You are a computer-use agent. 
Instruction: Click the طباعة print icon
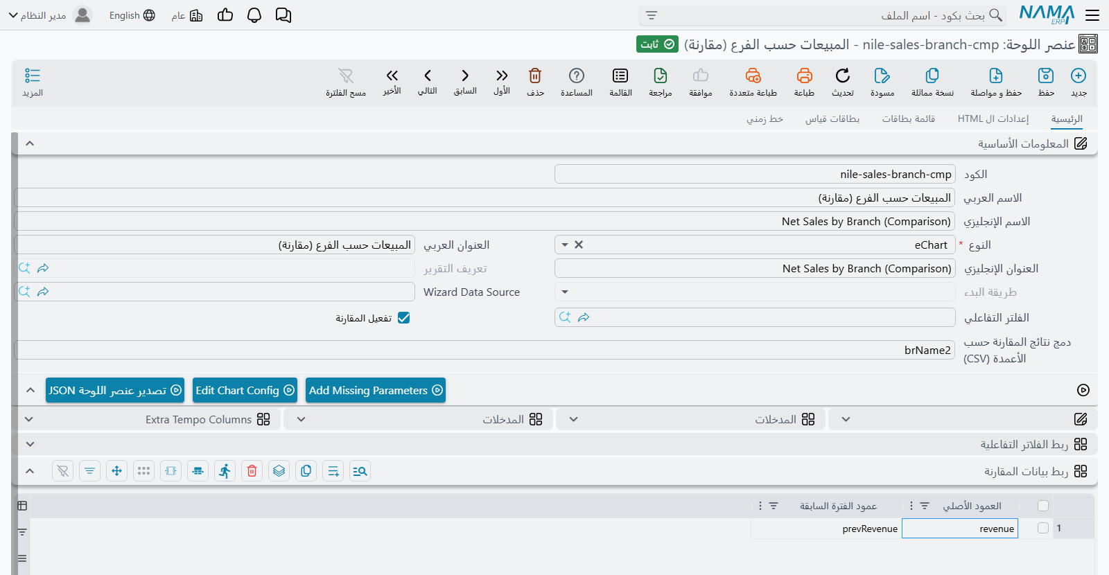pos(804,76)
